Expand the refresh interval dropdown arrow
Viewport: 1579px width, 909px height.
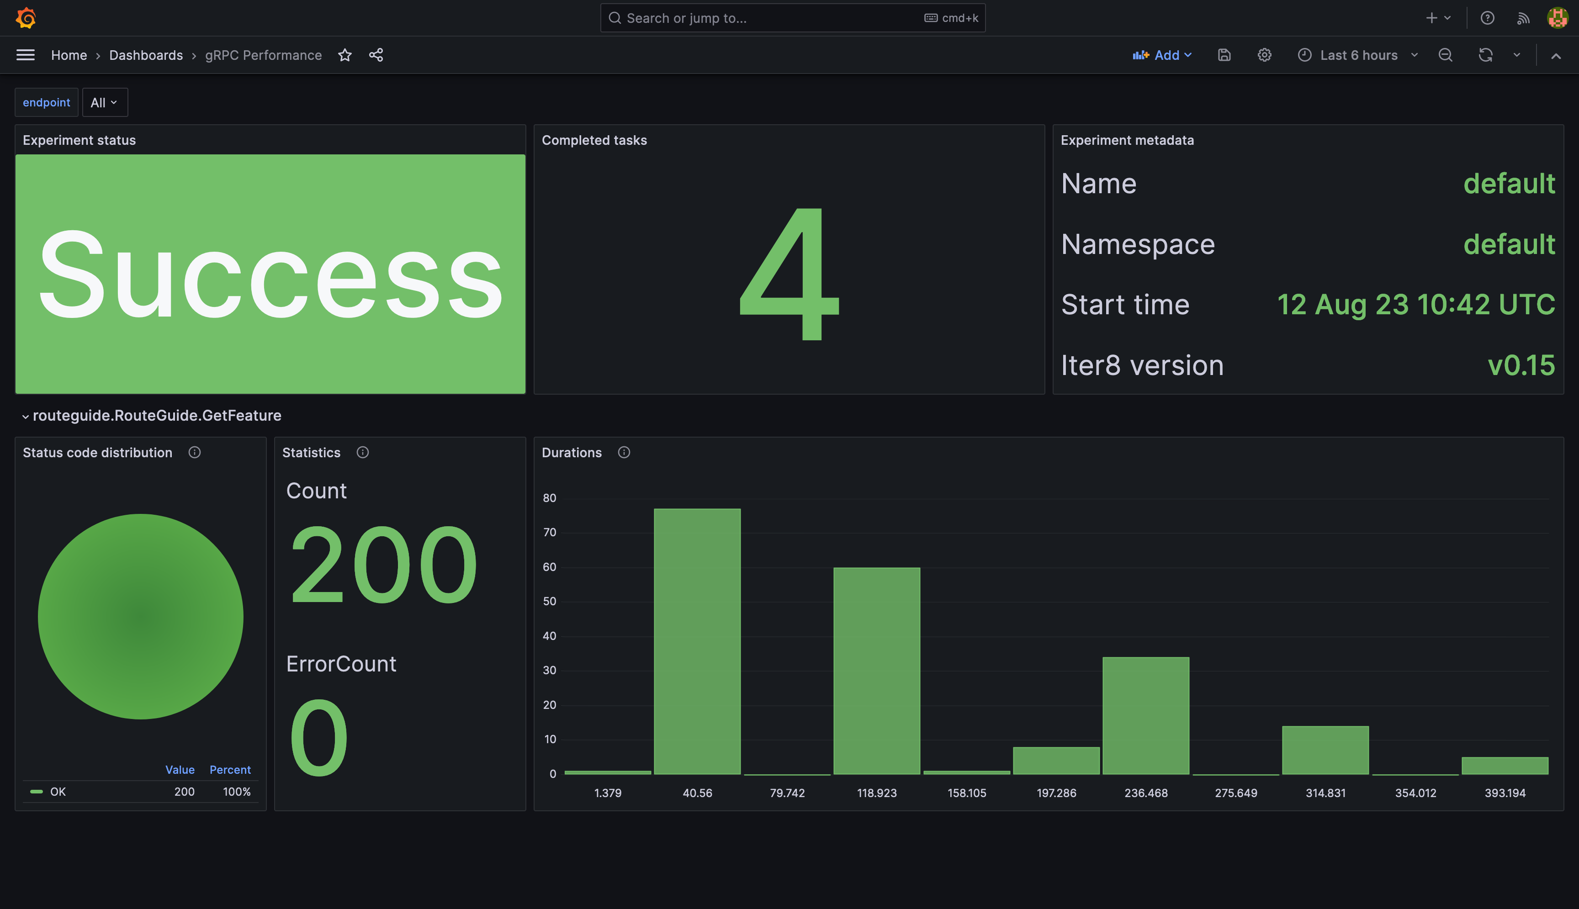(1516, 55)
